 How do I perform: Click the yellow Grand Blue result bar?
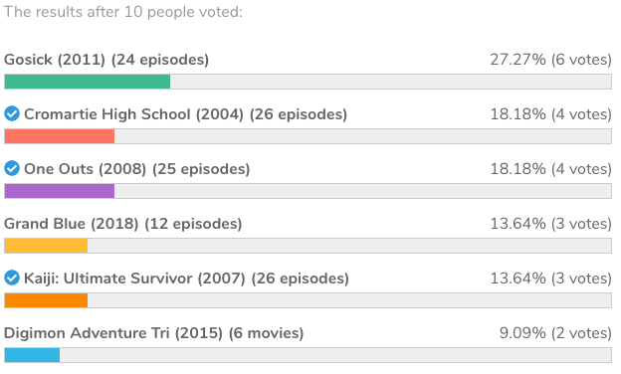46,246
